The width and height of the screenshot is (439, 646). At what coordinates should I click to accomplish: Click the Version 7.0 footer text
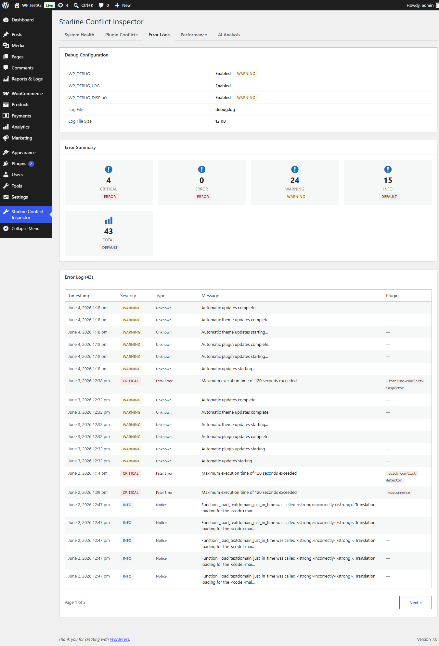point(427,639)
